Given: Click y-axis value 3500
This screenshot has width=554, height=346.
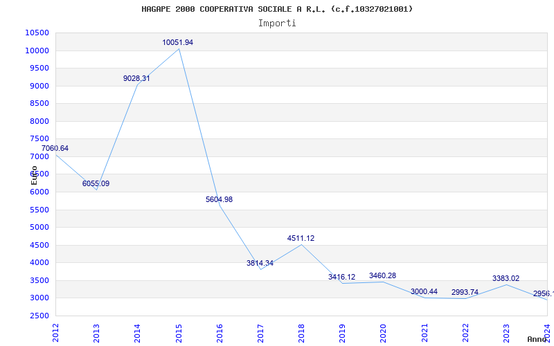Looking at the screenshot, I should tap(39, 280).
